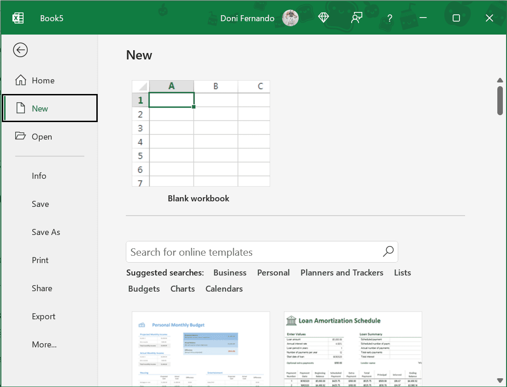Click the Excel application icon in the title bar

(18, 18)
